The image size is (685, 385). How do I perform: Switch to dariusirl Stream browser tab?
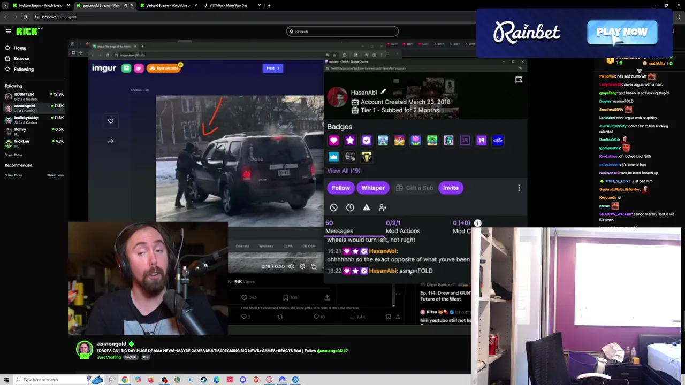(x=168, y=5)
